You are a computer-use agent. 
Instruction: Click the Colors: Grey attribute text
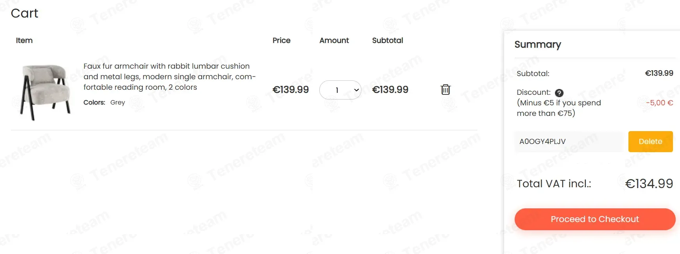tap(104, 102)
